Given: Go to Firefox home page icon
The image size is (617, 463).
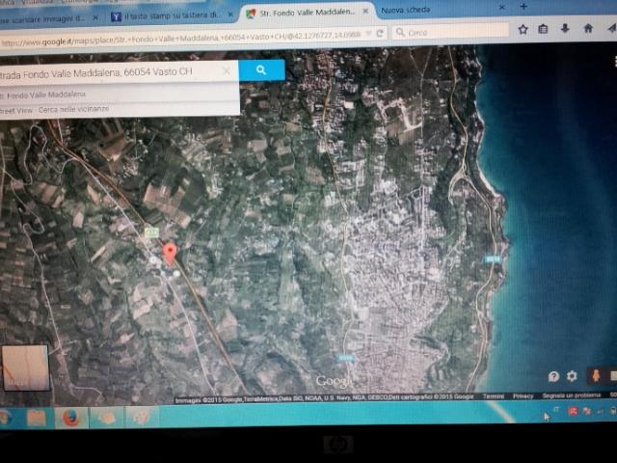Looking at the screenshot, I should [587, 29].
